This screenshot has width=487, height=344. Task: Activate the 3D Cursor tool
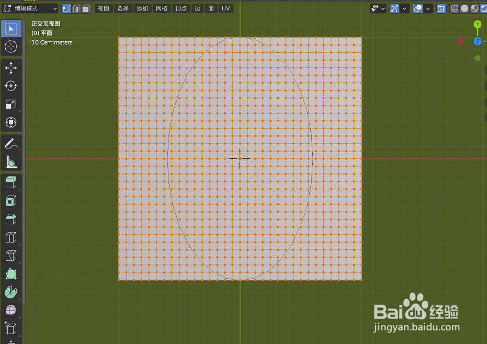[11, 47]
